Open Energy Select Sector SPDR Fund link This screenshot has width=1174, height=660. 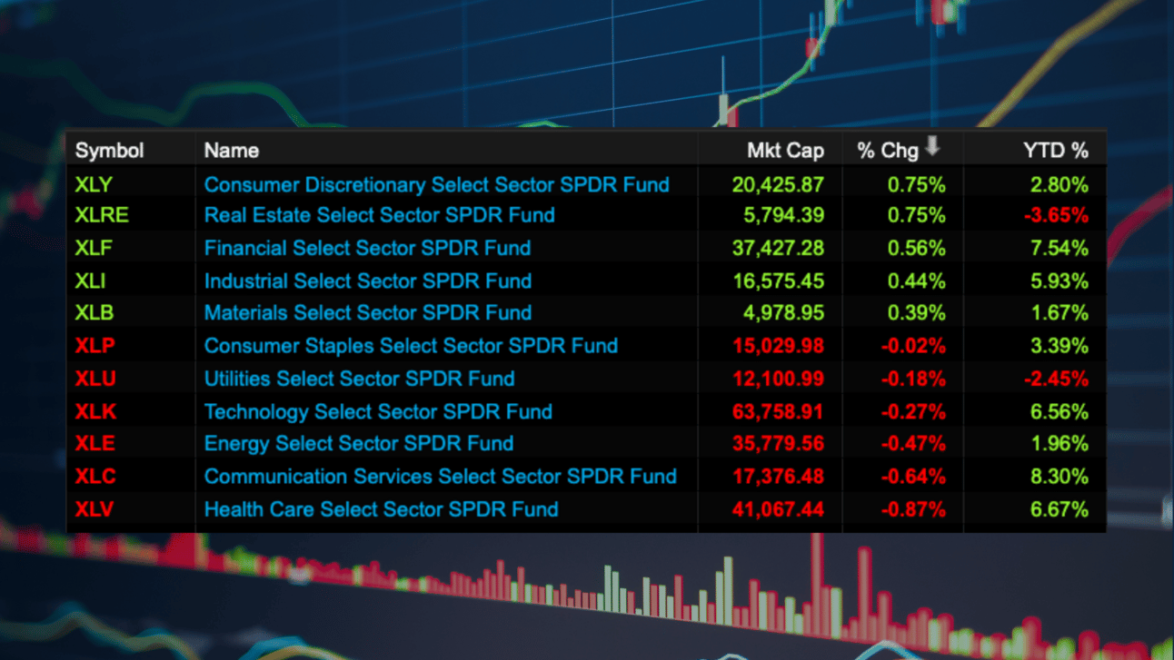pos(358,443)
